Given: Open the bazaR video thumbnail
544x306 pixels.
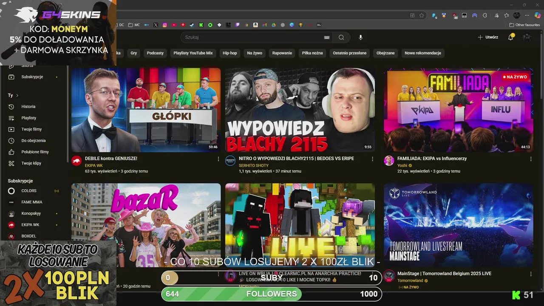Looking at the screenshot, I should pos(146,225).
